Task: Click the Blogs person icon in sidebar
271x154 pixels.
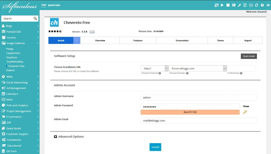Action: pos(3,26)
